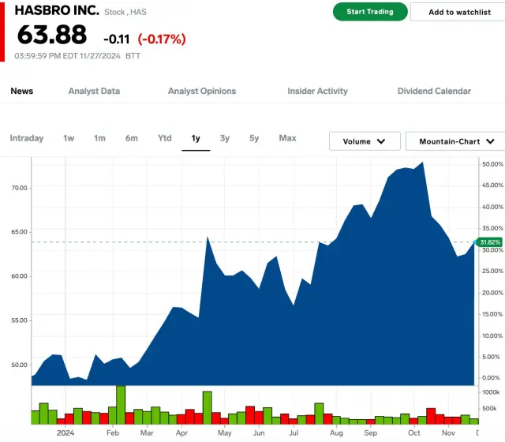Image resolution: width=505 pixels, height=442 pixels.
Task: Open the Analyst Opinions tab
Action: tap(202, 91)
